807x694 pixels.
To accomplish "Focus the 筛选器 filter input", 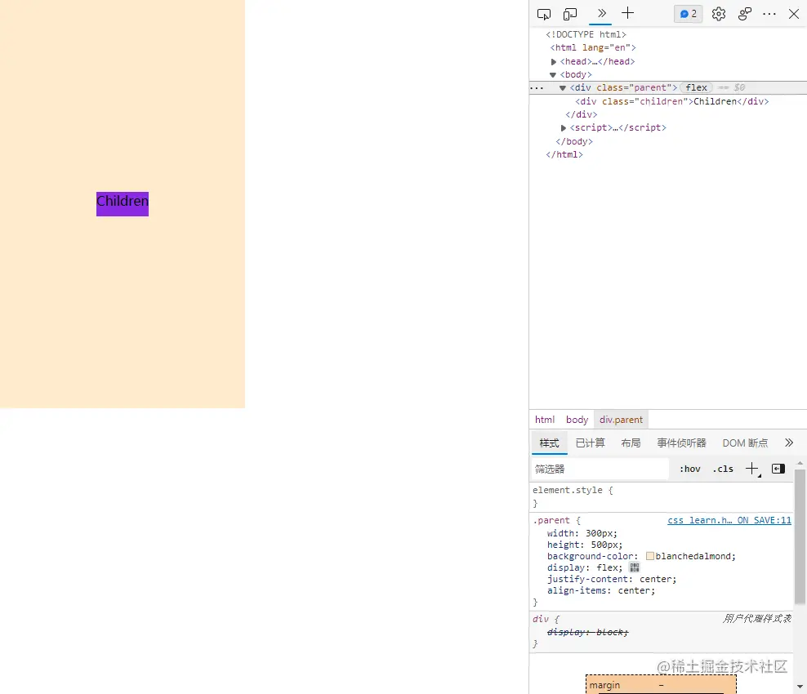I will coord(600,469).
